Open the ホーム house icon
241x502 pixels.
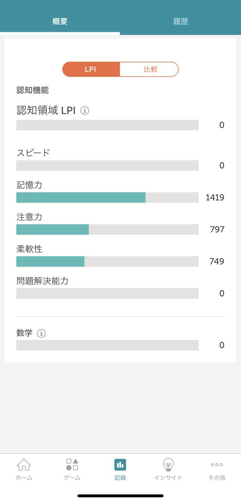click(24, 465)
